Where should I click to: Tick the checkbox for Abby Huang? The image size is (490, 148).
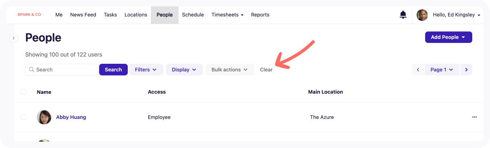coord(23,117)
